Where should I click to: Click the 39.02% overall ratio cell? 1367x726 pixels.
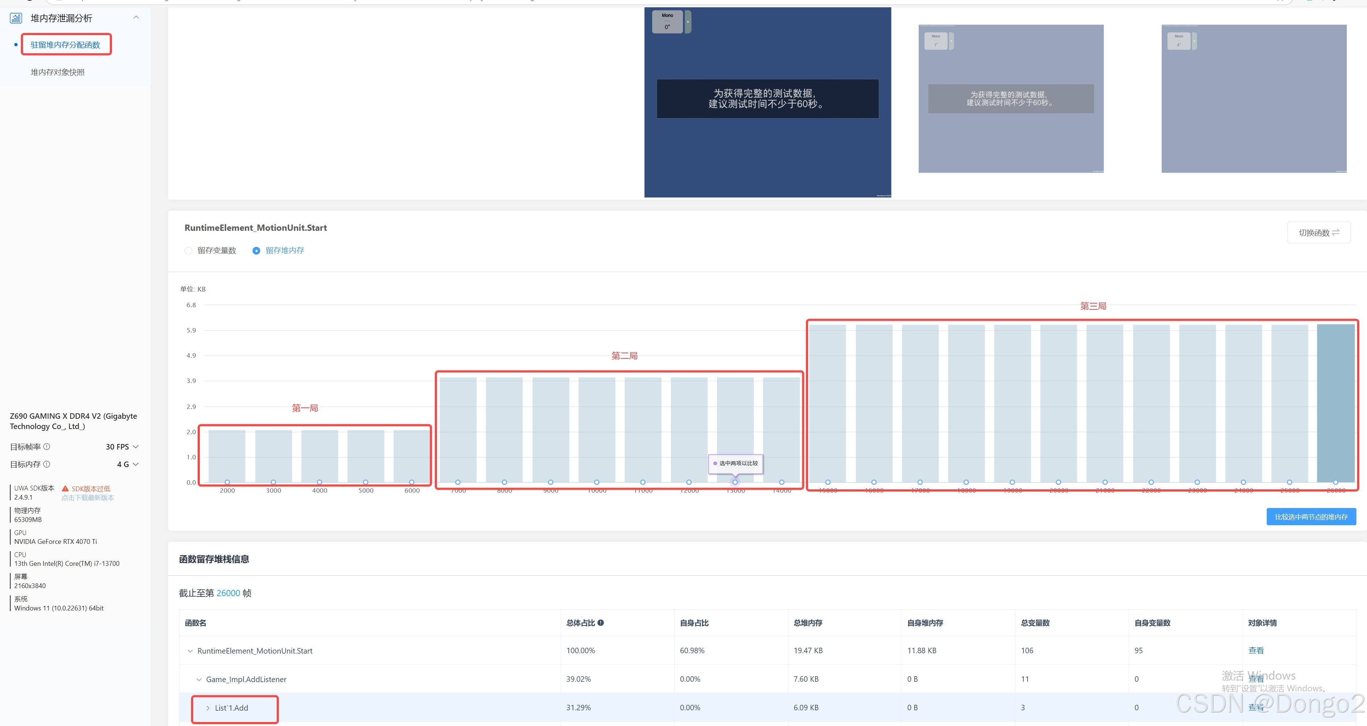578,679
